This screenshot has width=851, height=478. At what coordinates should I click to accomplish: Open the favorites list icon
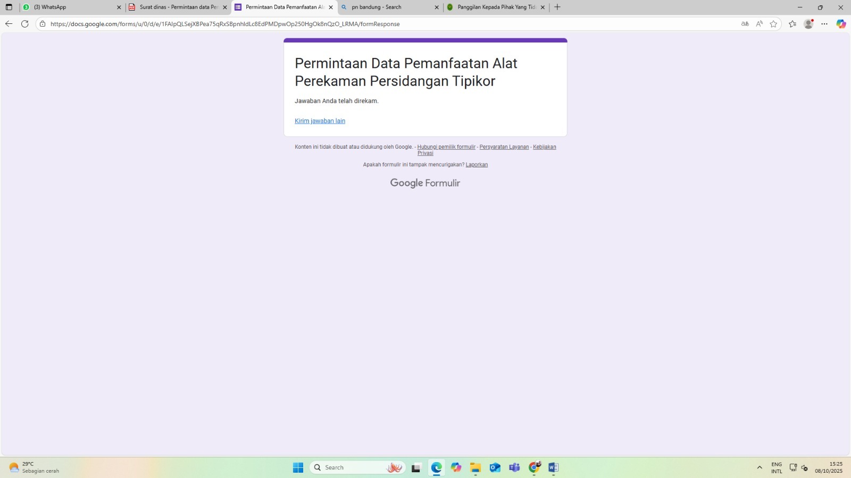(x=792, y=24)
